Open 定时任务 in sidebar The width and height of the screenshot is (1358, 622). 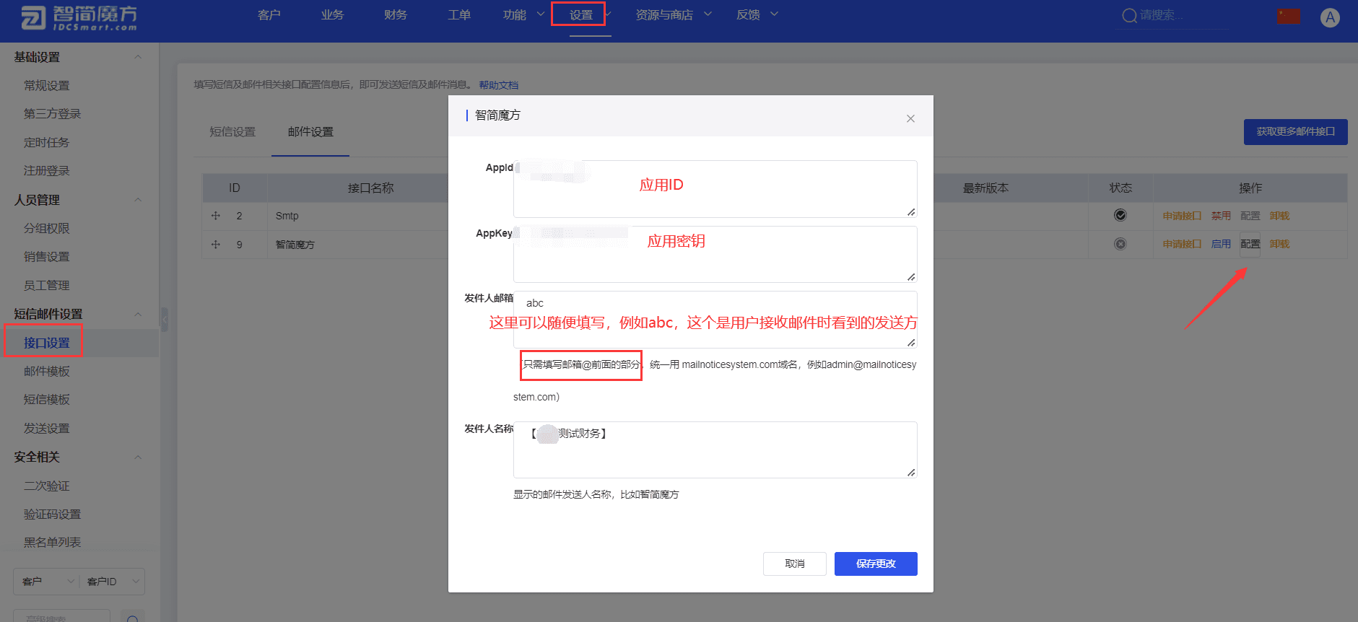tap(46, 142)
